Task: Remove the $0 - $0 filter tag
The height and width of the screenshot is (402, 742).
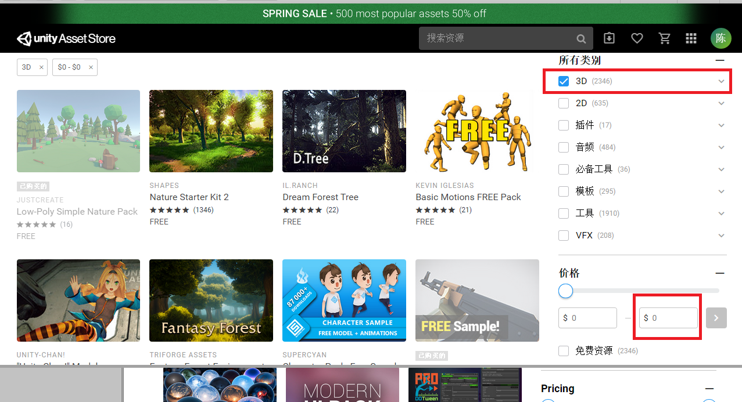Action: point(91,67)
